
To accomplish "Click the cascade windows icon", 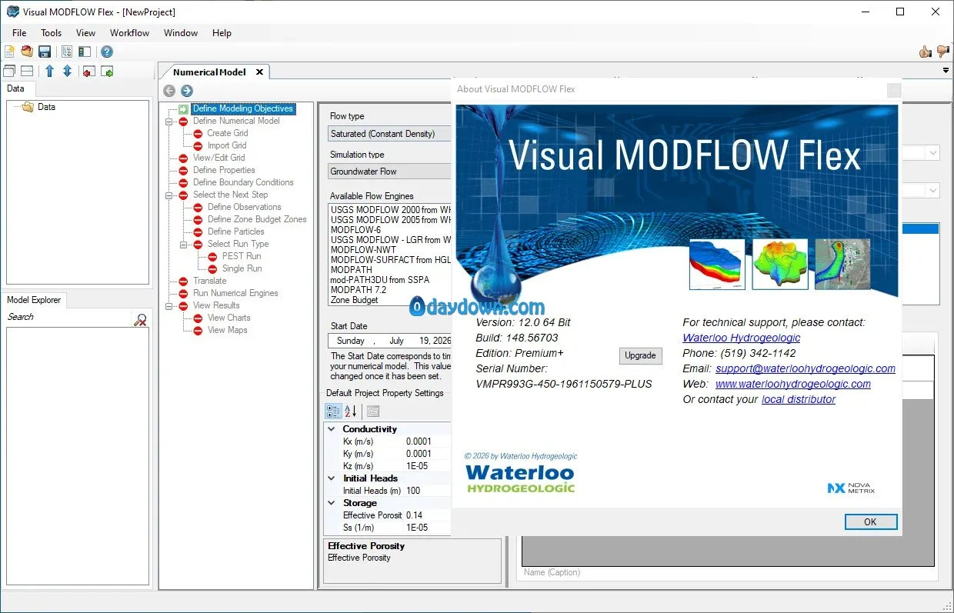I will 9,72.
